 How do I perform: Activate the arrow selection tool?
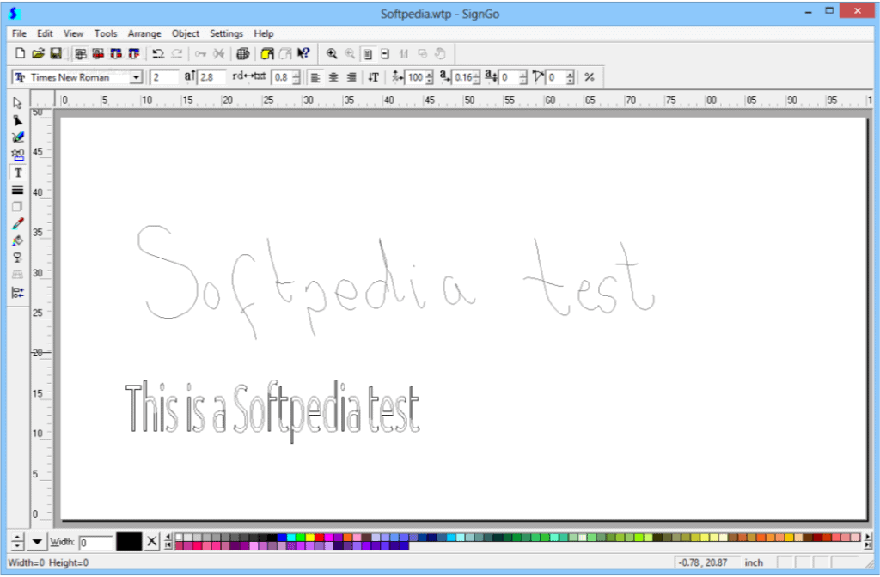pos(16,102)
